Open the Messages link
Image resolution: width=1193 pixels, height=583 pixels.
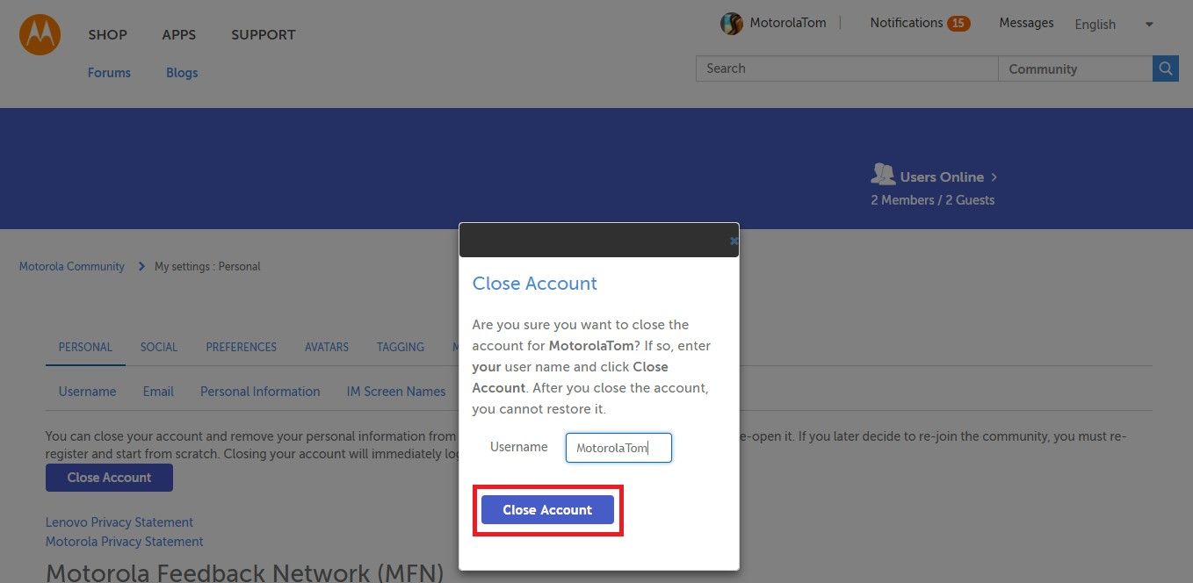pyautogui.click(x=1026, y=23)
